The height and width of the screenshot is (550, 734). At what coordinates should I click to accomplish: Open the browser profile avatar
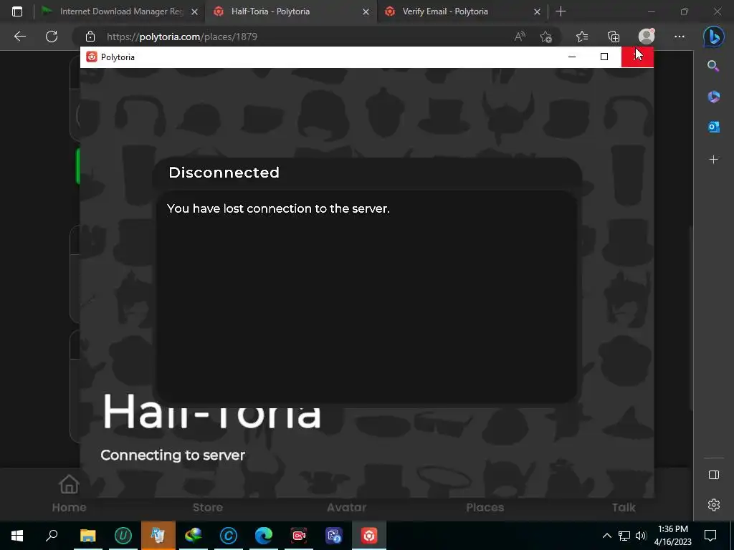click(647, 37)
